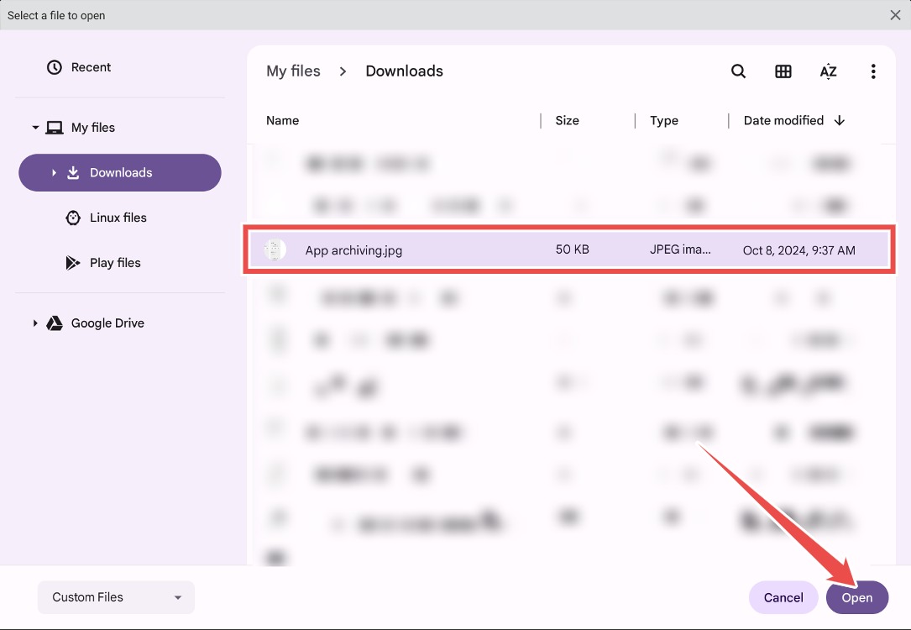Viewport: 911px width, 630px height.
Task: Open the three-dot overflow menu
Action: pos(873,71)
